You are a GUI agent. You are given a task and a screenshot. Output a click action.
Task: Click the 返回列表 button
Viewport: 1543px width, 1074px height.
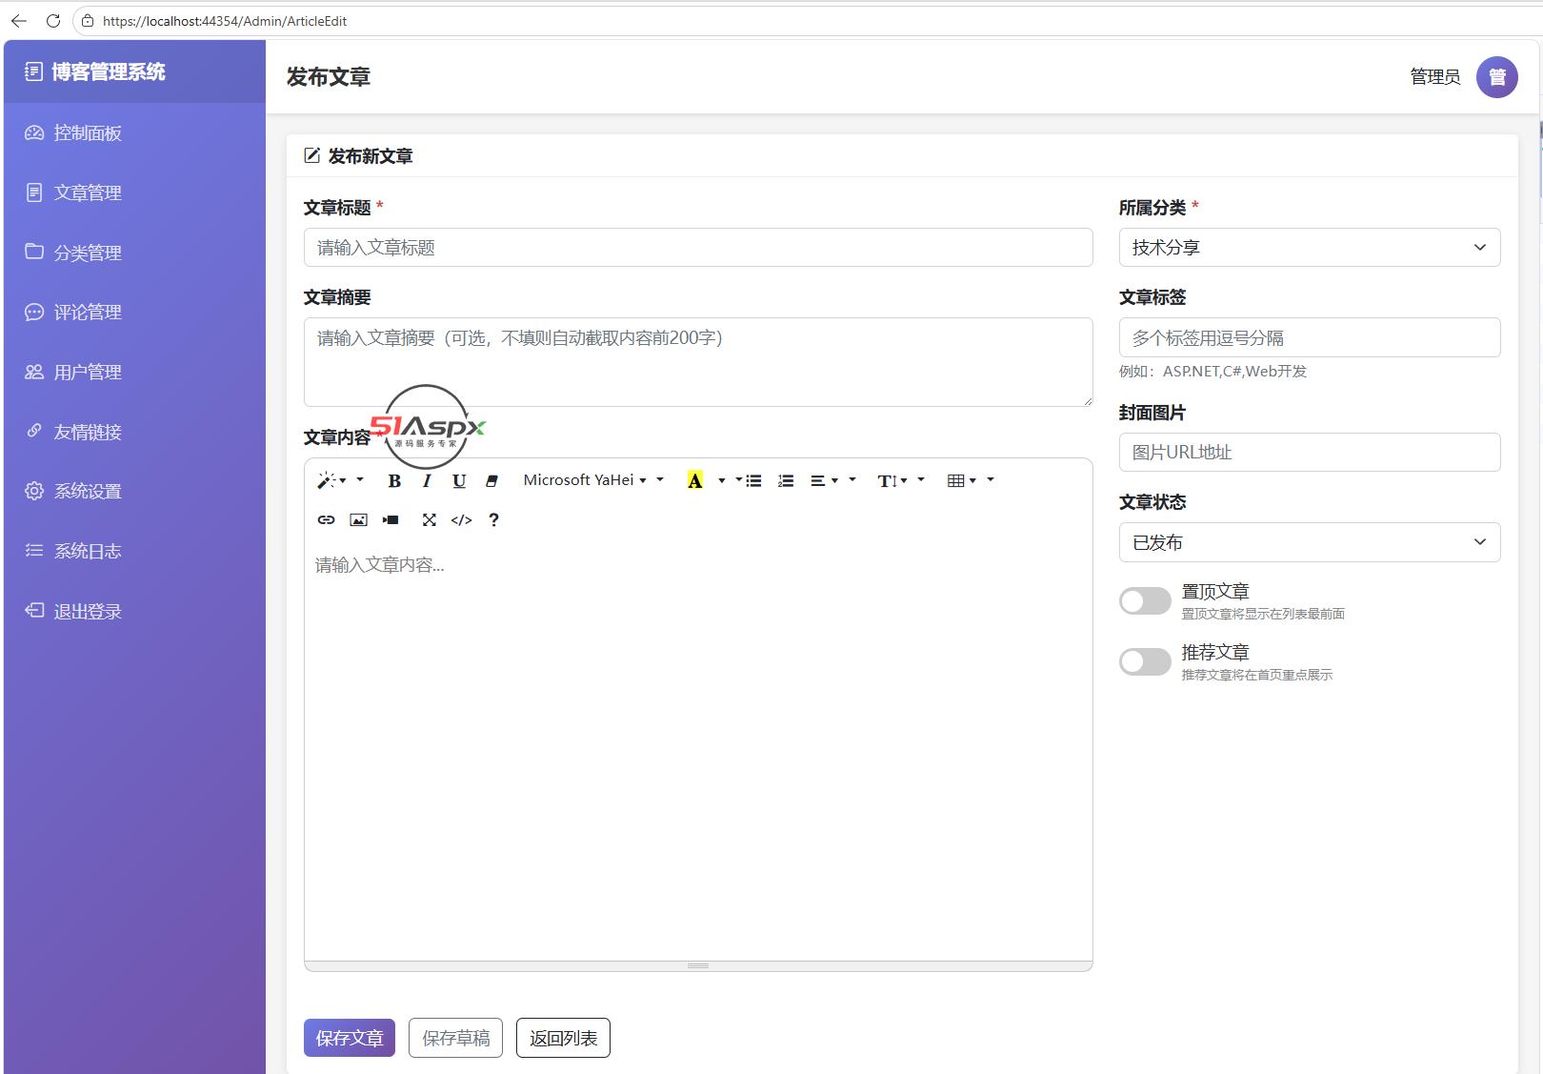click(563, 1038)
